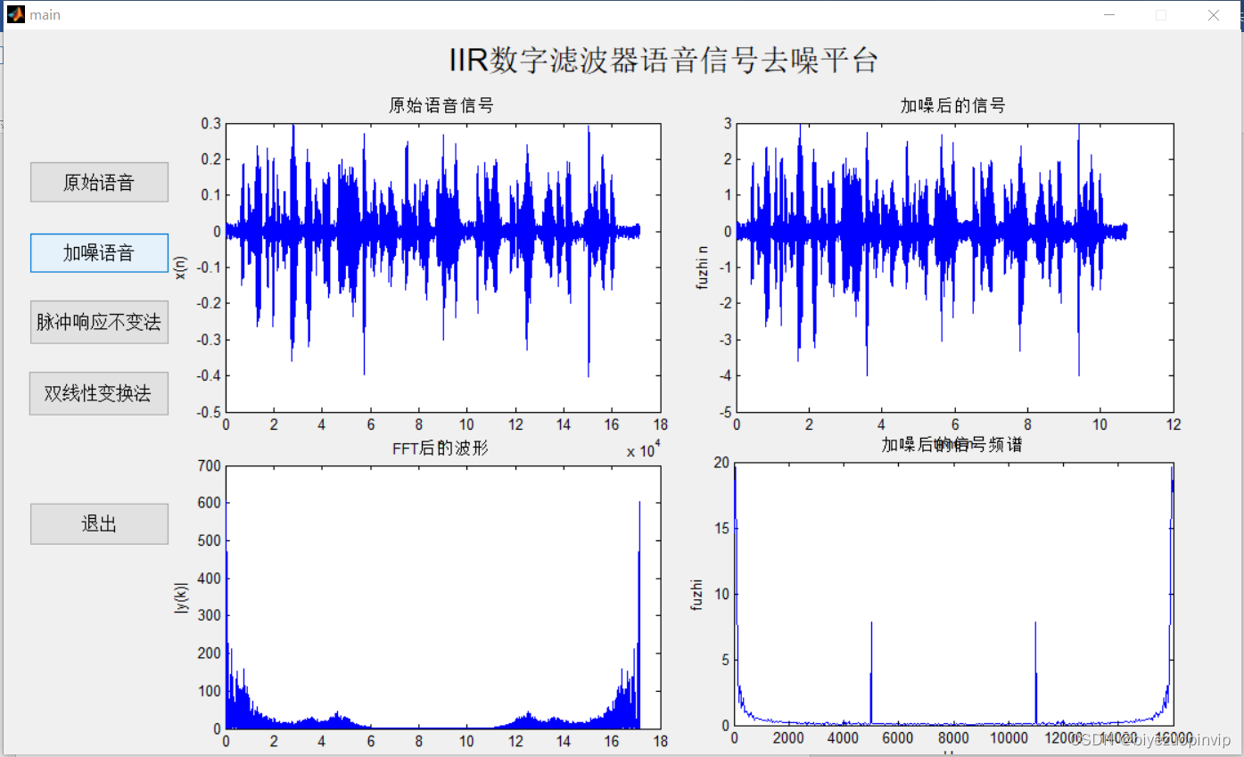The image size is (1244, 757).
Task: Click the main window title text
Action: tap(45, 14)
